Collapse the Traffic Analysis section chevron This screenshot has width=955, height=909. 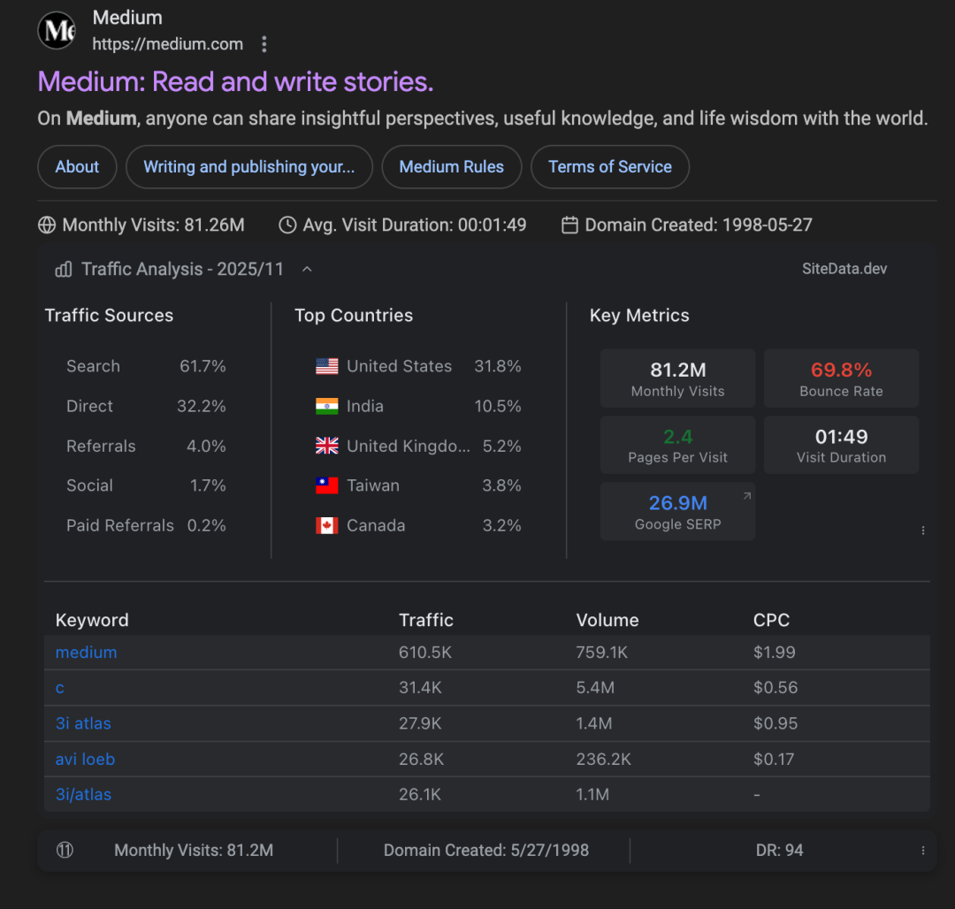click(x=307, y=269)
